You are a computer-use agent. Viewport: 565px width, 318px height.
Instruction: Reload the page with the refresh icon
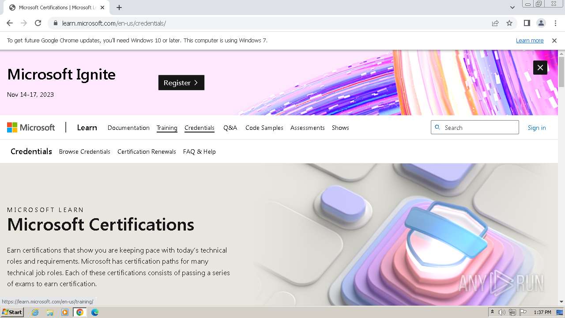pyautogui.click(x=38, y=23)
